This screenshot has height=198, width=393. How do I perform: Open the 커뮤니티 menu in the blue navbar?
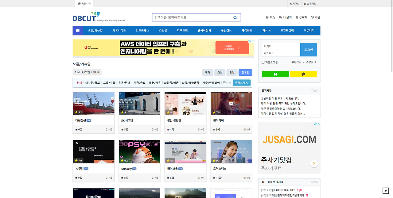(309, 31)
